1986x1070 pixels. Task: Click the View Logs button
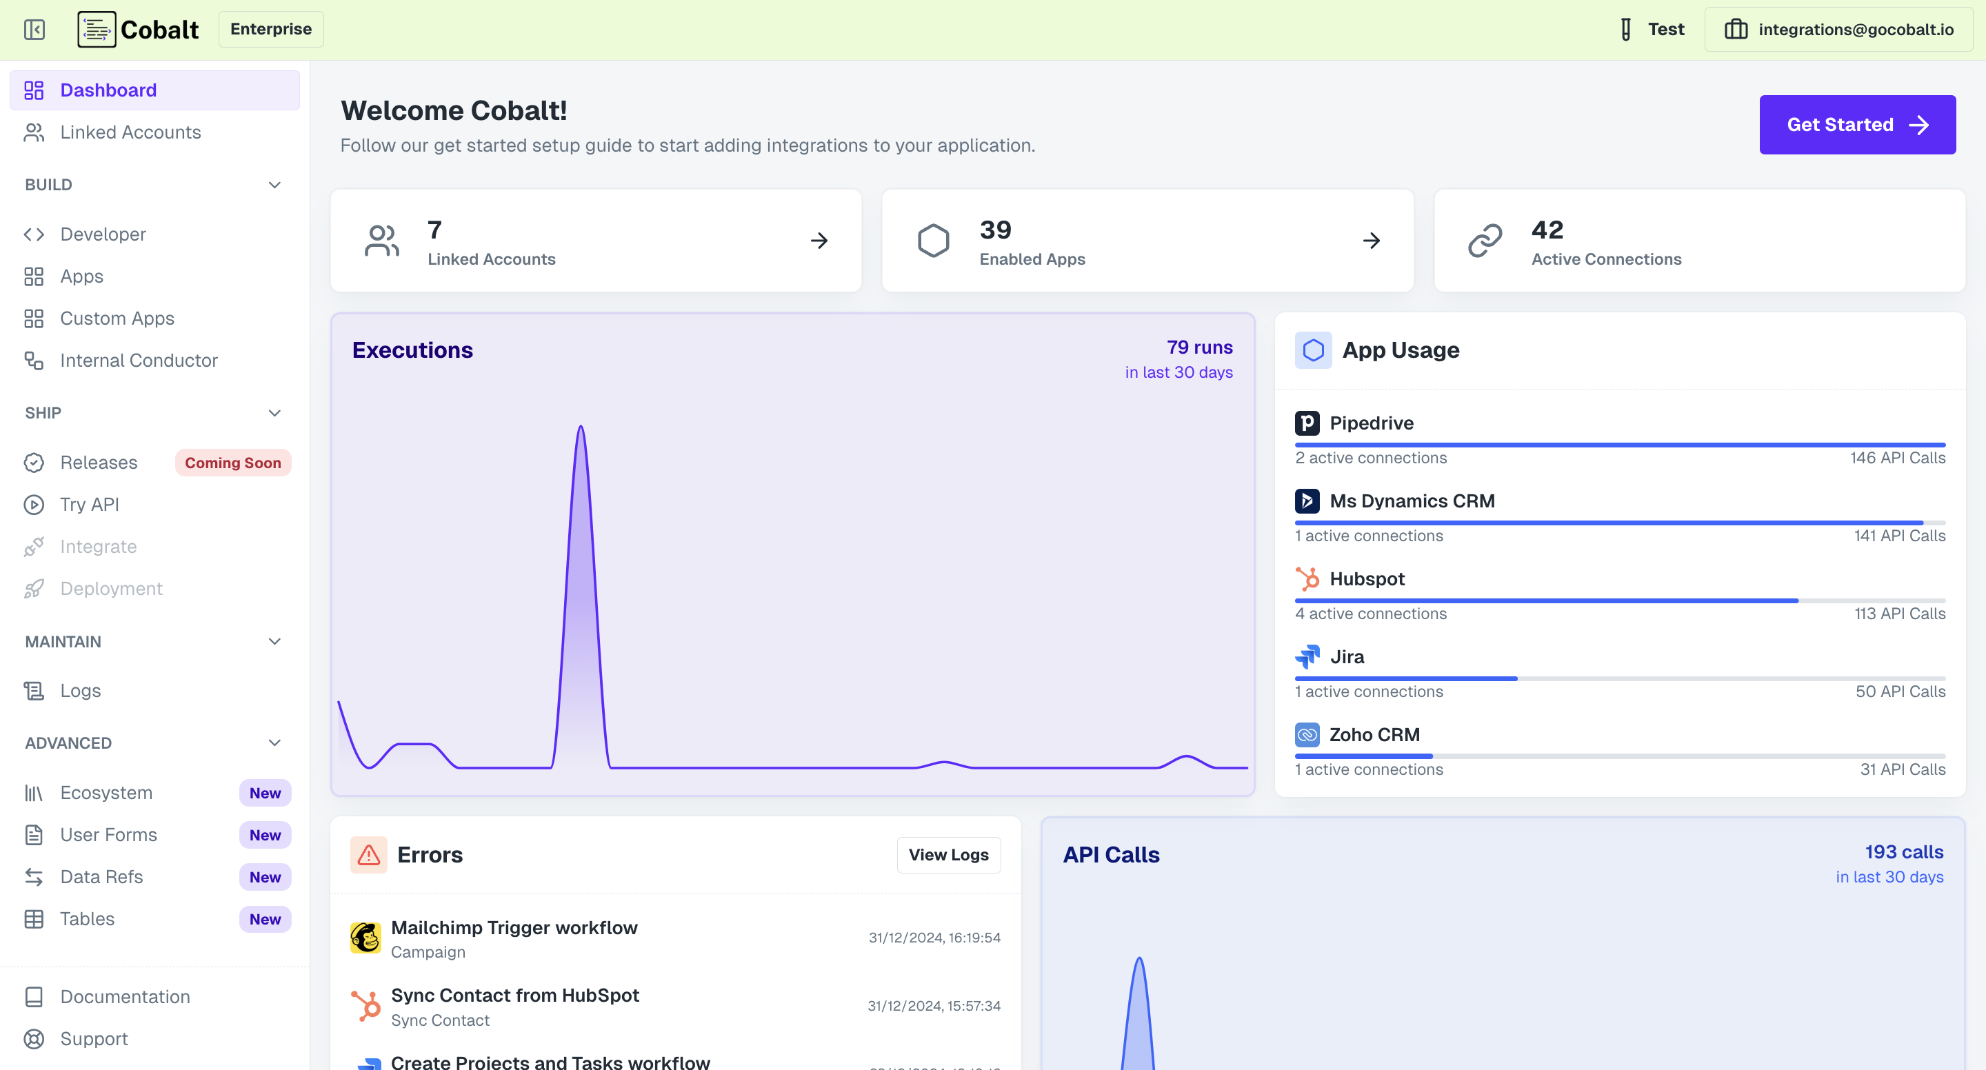click(x=948, y=855)
